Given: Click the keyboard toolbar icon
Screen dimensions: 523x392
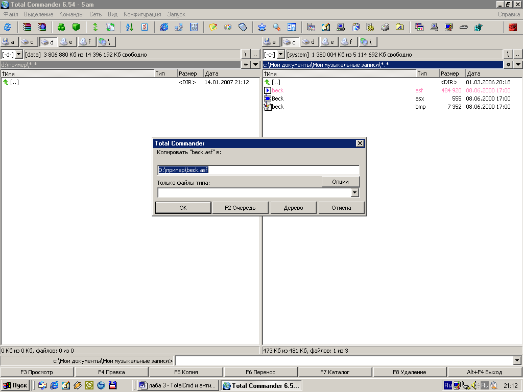Looking at the screenshot, I should click(464, 28).
